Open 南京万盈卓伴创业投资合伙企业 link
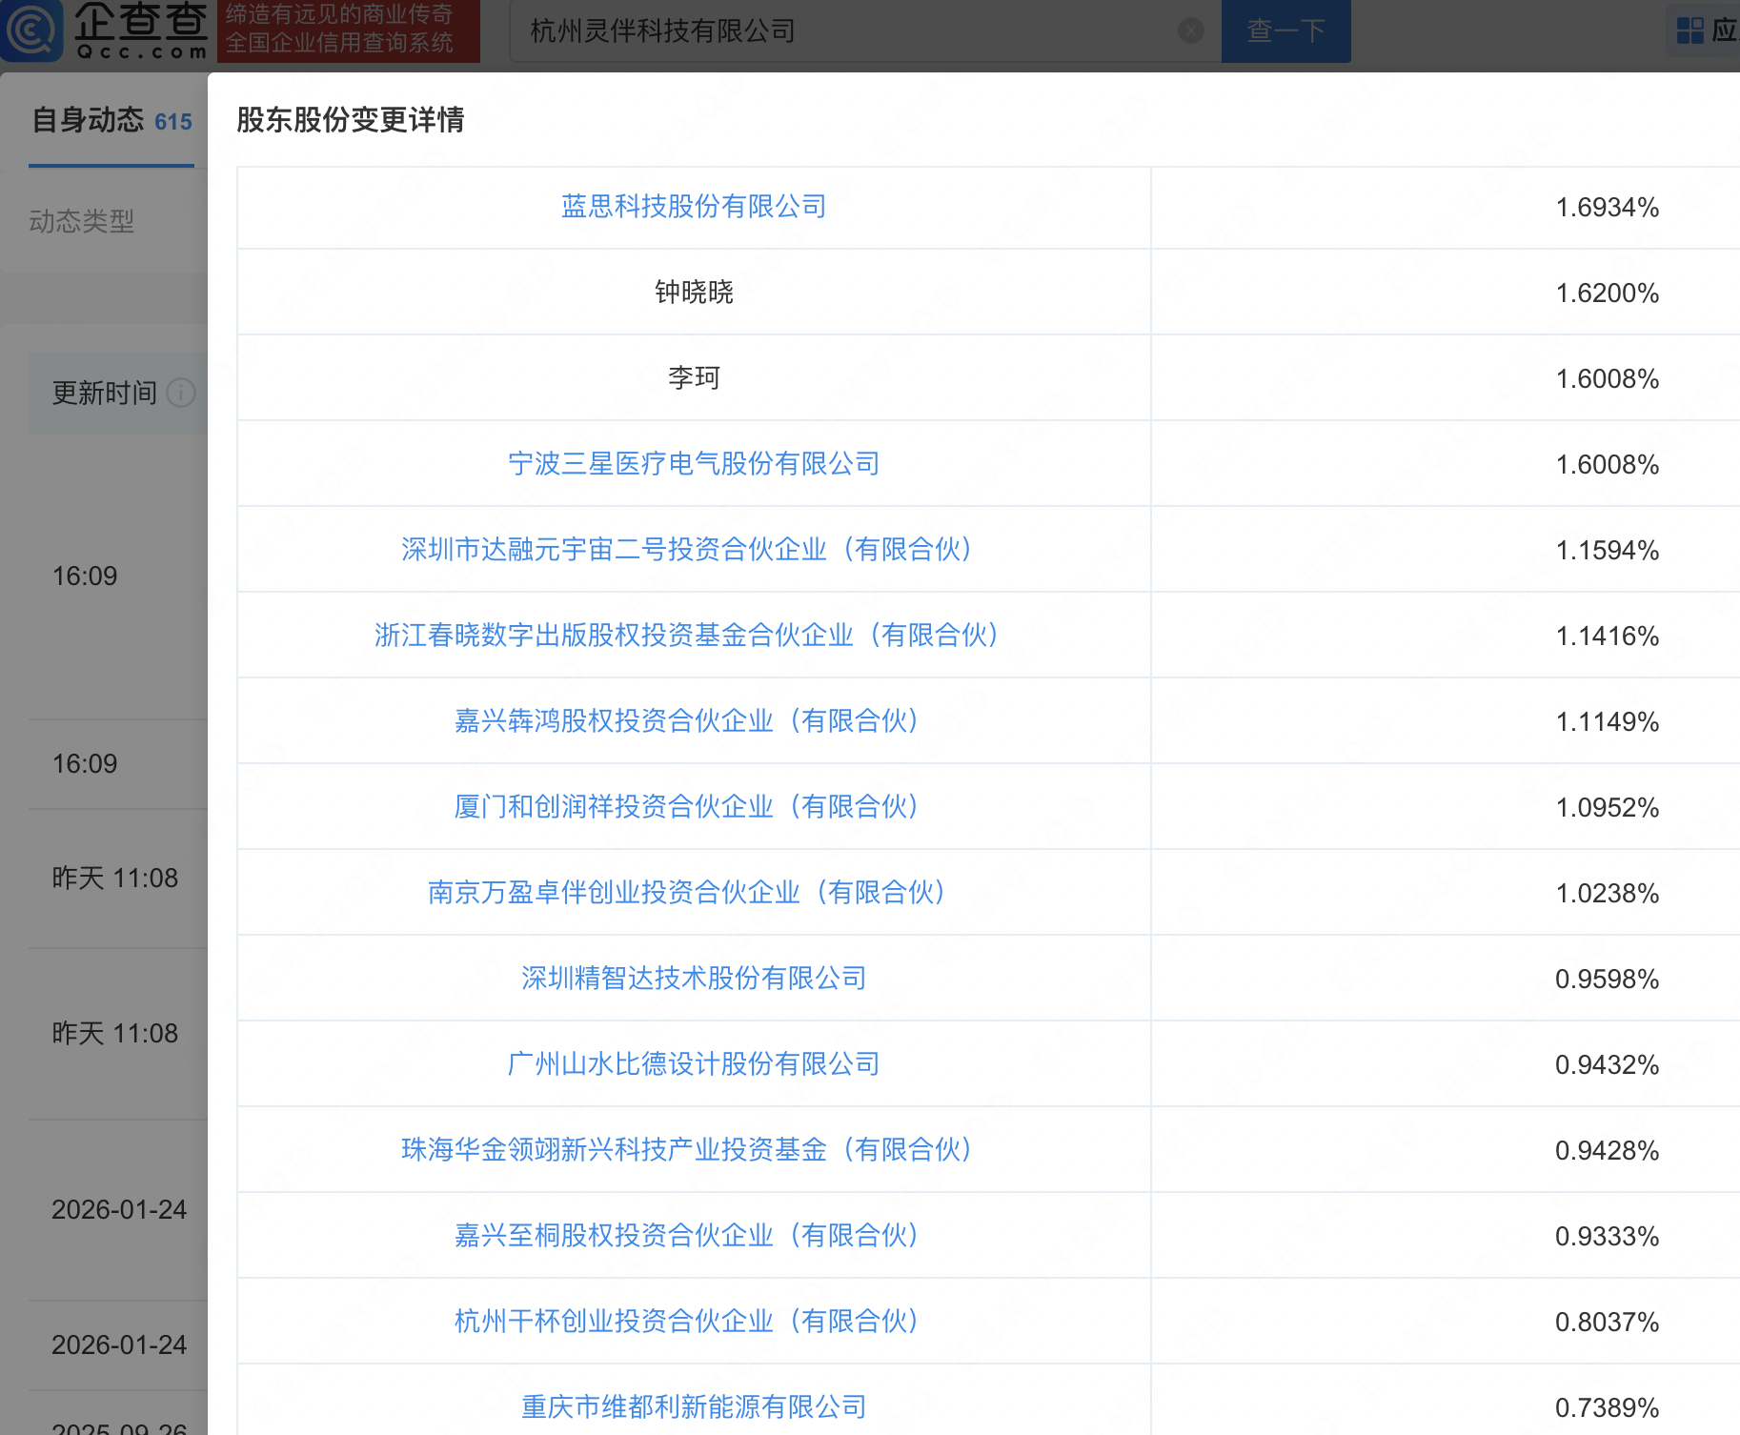 click(686, 893)
